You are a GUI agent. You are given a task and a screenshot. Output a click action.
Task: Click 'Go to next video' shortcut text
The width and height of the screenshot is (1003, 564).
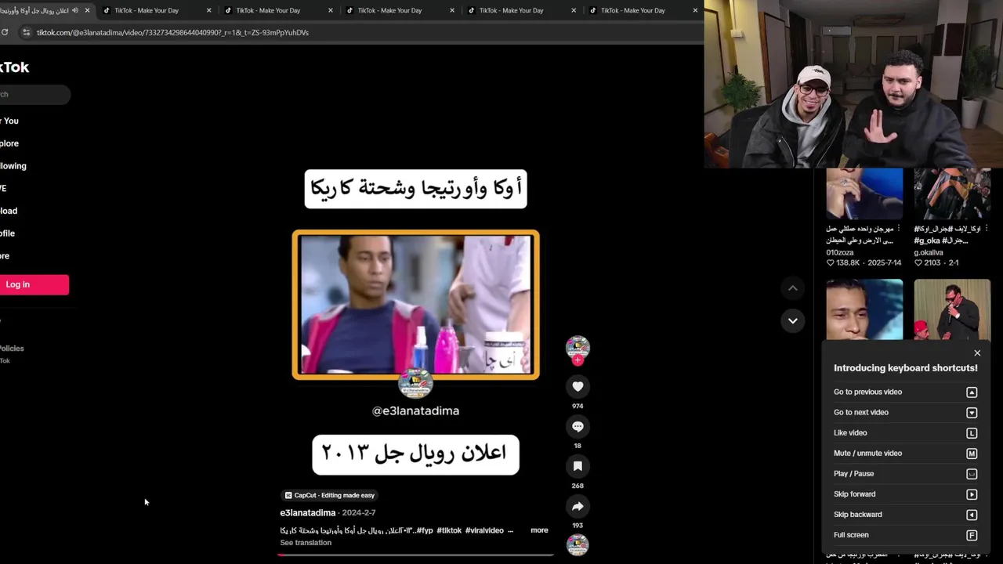pyautogui.click(x=860, y=412)
